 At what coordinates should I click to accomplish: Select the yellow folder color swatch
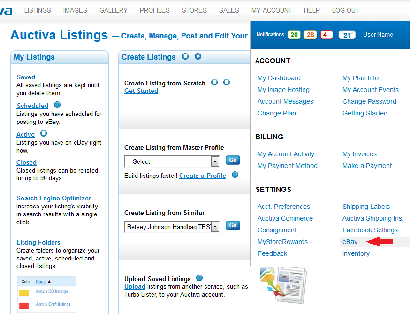[x=24, y=293]
